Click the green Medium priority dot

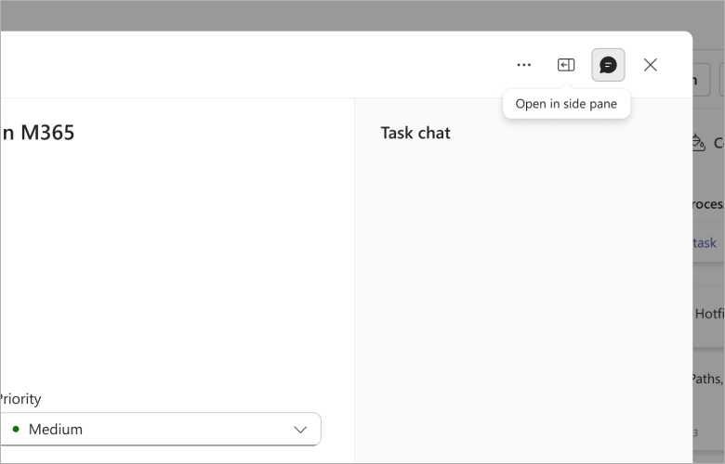(x=16, y=429)
